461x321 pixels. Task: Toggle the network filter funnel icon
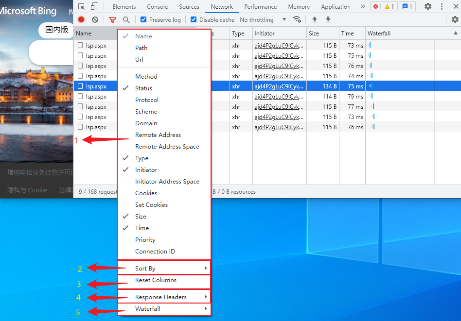click(x=113, y=20)
